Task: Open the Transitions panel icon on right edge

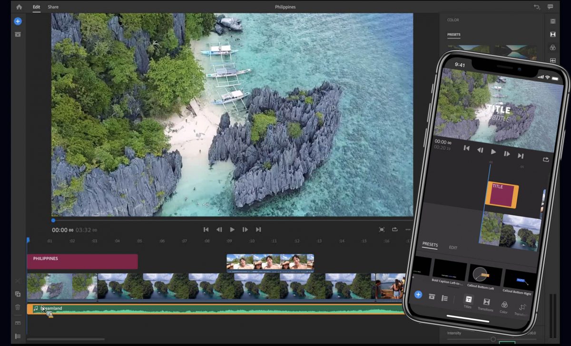Action: tap(553, 34)
